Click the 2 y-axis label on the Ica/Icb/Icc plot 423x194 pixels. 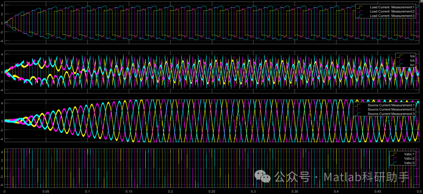2,63
